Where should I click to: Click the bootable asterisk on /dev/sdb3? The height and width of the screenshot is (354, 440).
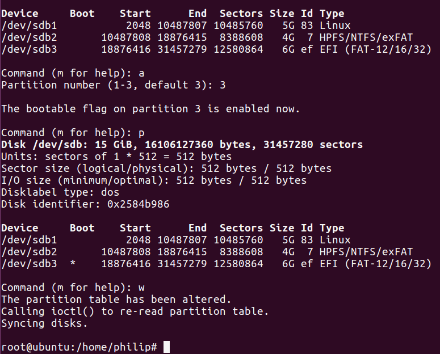(73, 263)
